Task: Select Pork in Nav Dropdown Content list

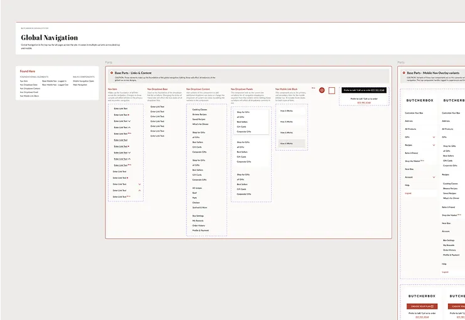Action: tap(195, 198)
